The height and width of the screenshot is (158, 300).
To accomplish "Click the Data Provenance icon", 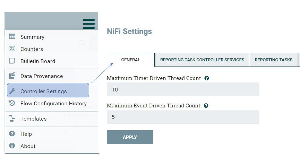I will (12, 76).
